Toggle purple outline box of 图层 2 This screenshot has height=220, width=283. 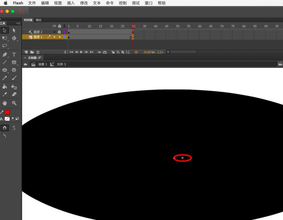[64, 32]
